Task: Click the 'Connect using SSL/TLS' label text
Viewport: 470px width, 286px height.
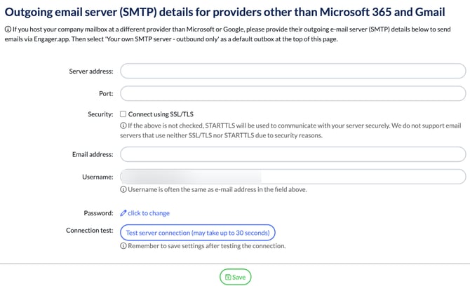Action: [161, 114]
